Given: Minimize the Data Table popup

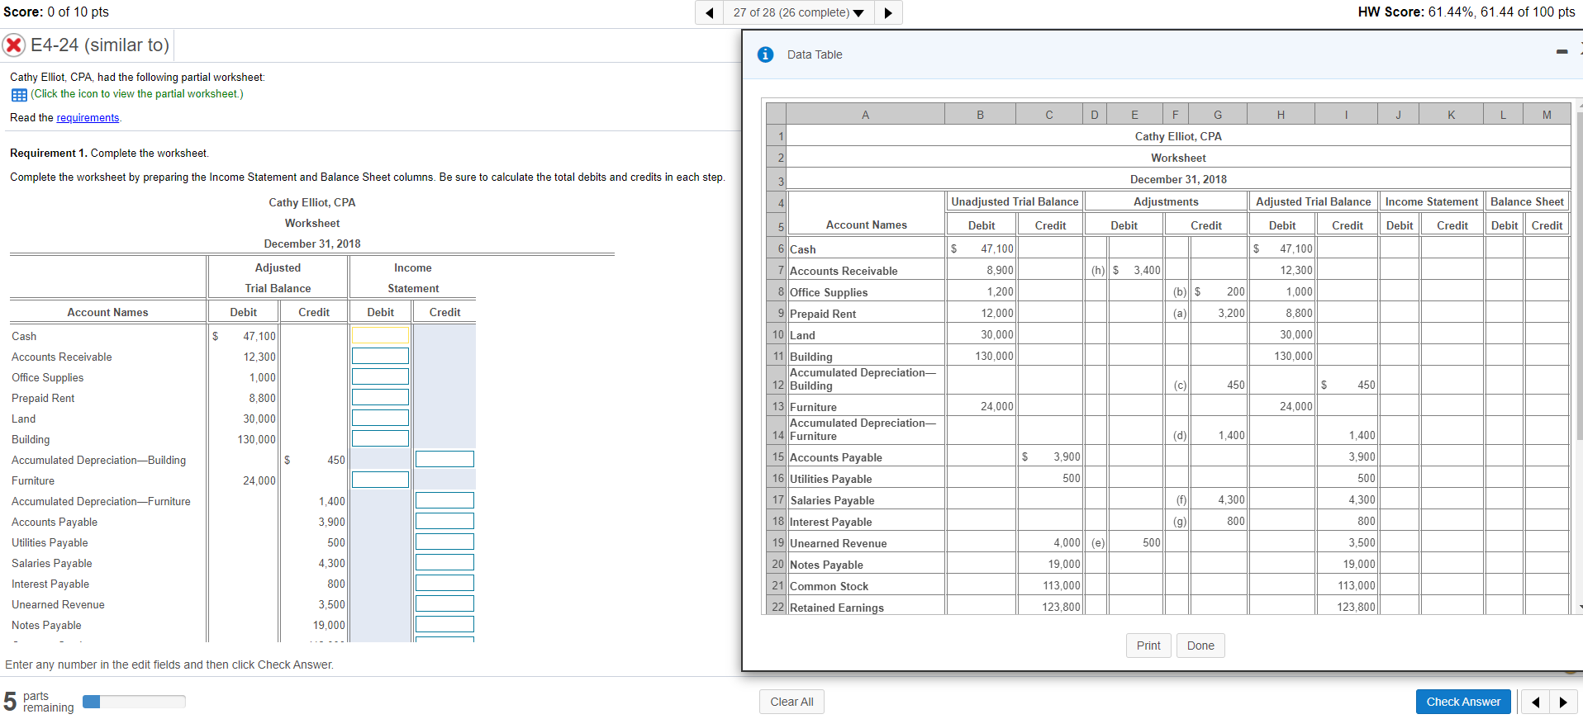Looking at the screenshot, I should [x=1562, y=52].
